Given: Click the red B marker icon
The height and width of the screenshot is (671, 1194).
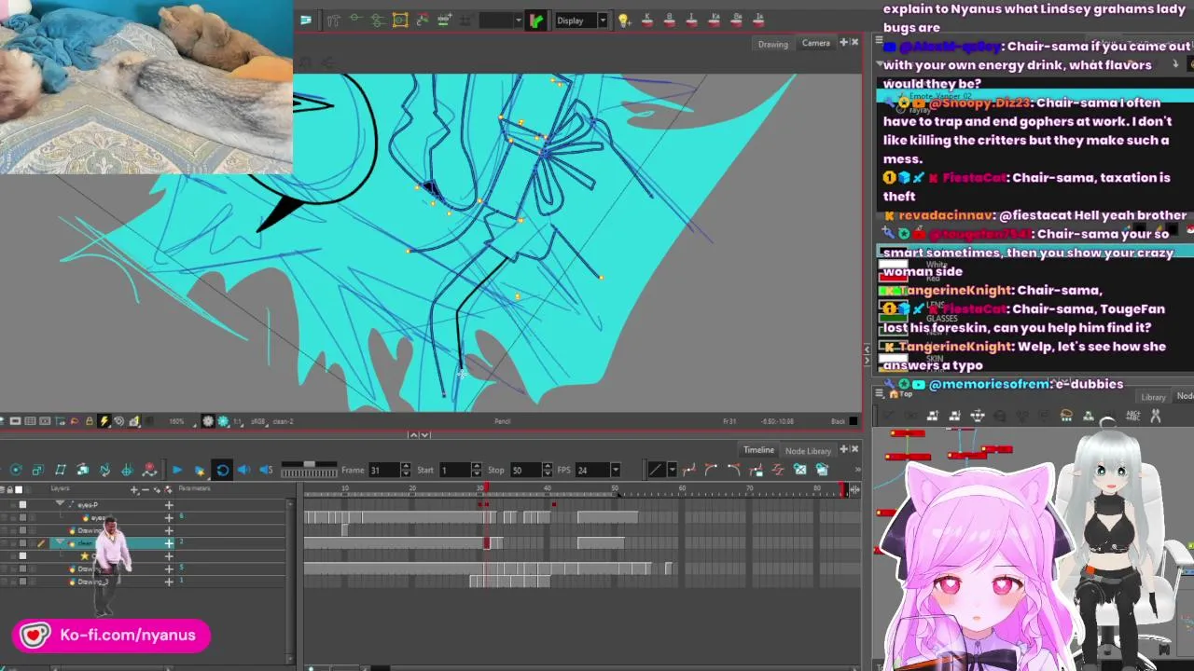Looking at the screenshot, I should 670,20.
